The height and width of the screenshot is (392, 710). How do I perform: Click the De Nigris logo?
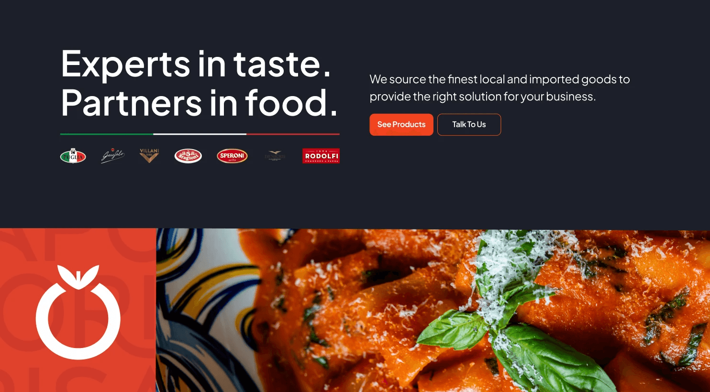(x=275, y=156)
